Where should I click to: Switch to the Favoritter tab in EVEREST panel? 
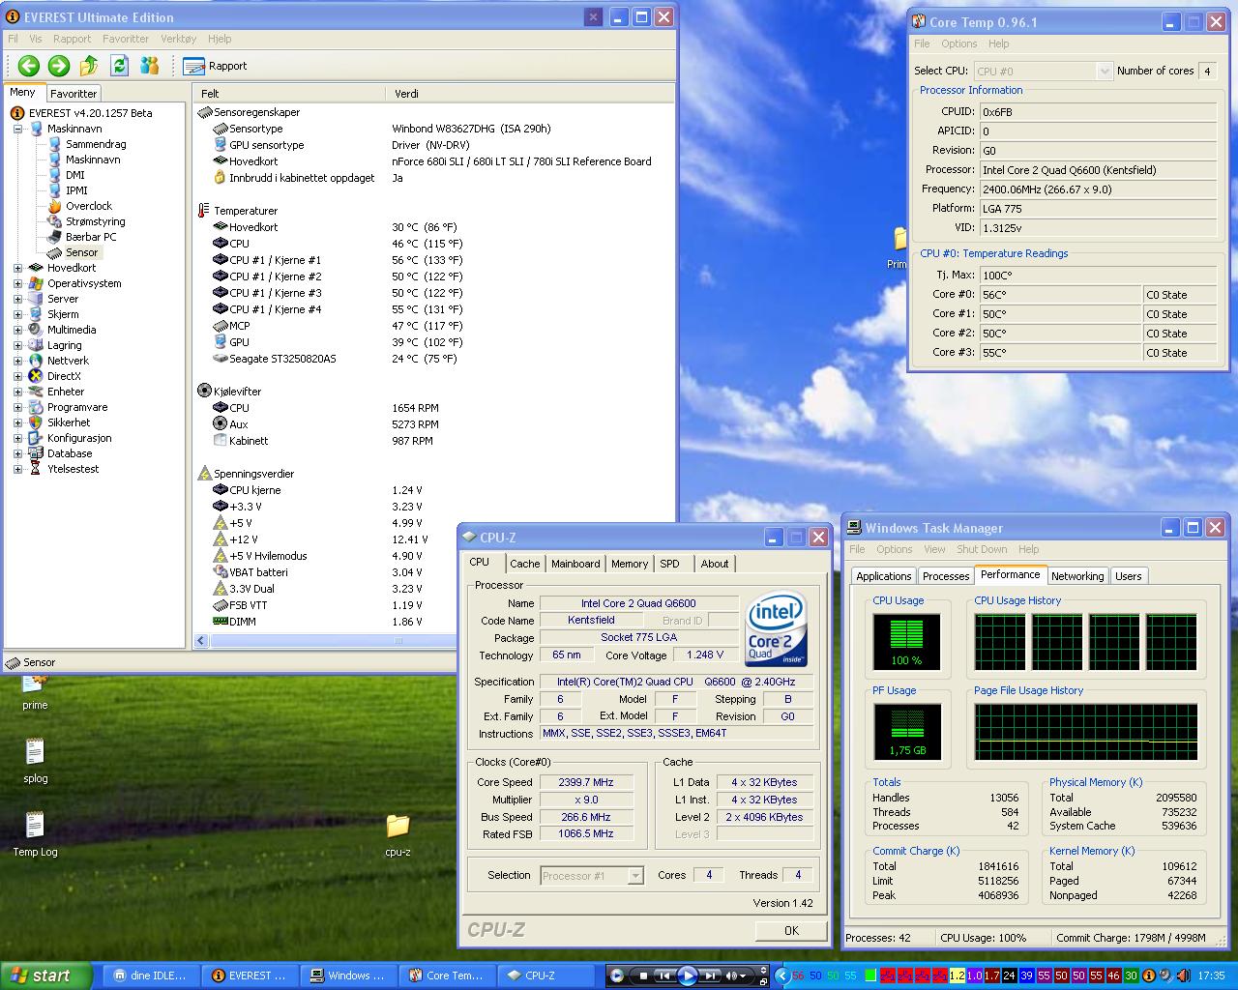click(x=74, y=94)
